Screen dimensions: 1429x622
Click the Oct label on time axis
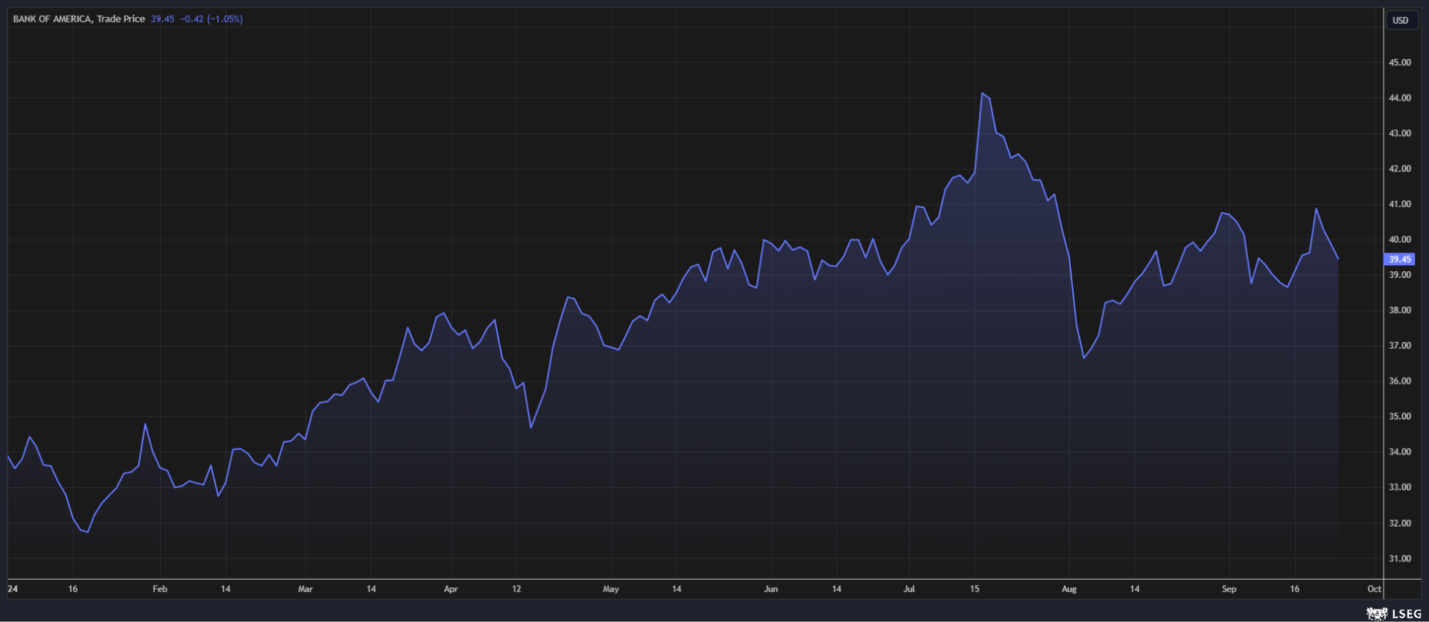pos(1375,588)
